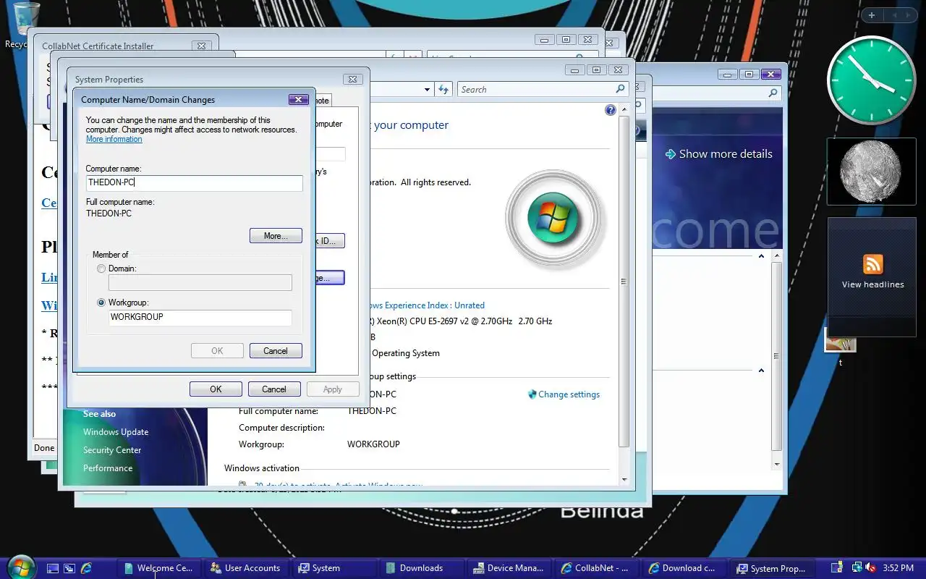Click Cancel in System Properties dialog
Image resolution: width=926 pixels, height=579 pixels.
[274, 389]
